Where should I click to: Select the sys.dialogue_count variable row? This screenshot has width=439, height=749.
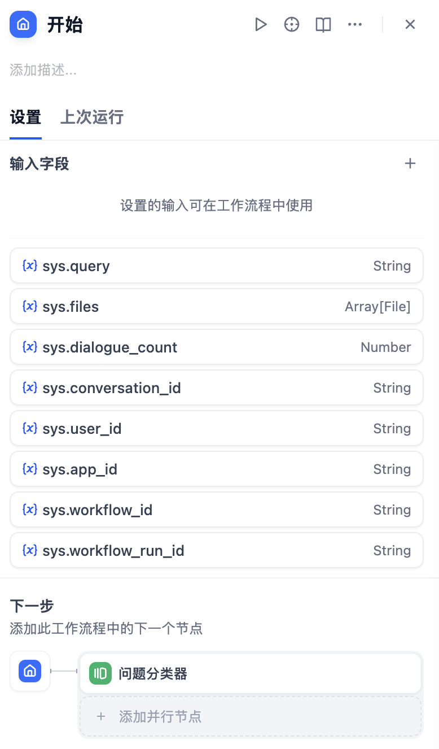click(x=217, y=347)
